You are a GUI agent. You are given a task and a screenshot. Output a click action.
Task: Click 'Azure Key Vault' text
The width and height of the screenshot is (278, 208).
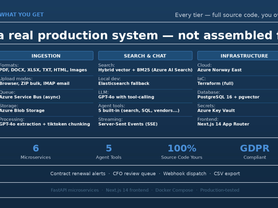[216, 110]
